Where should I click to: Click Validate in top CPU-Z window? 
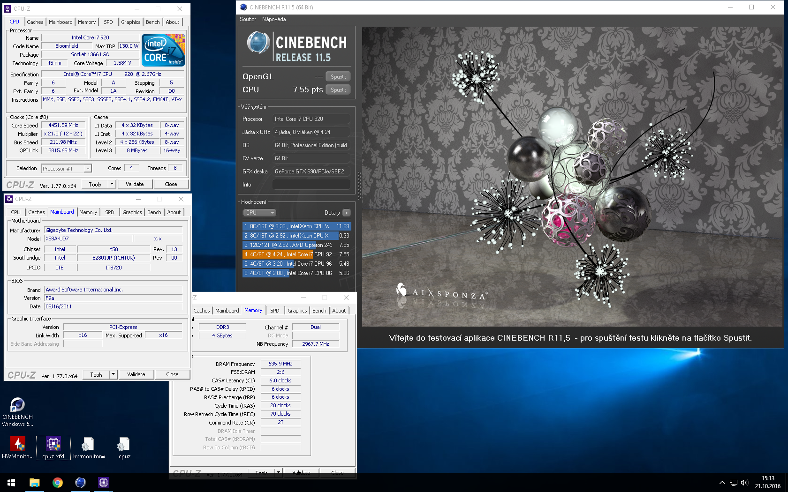pos(135,185)
